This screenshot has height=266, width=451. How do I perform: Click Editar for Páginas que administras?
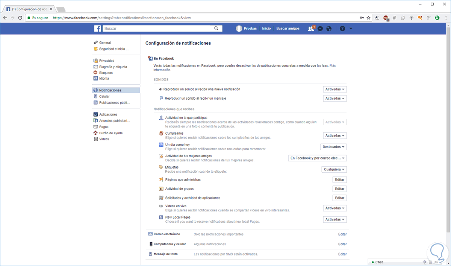point(339,180)
